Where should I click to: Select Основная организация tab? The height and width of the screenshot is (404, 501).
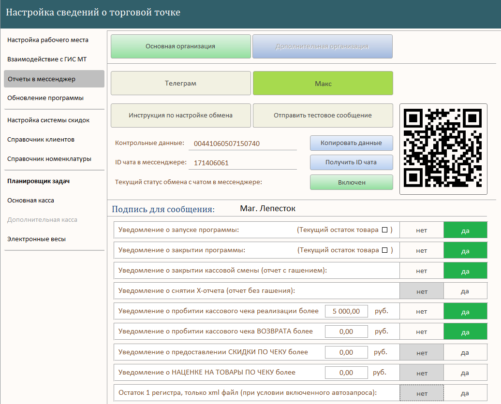pyautogui.click(x=180, y=46)
